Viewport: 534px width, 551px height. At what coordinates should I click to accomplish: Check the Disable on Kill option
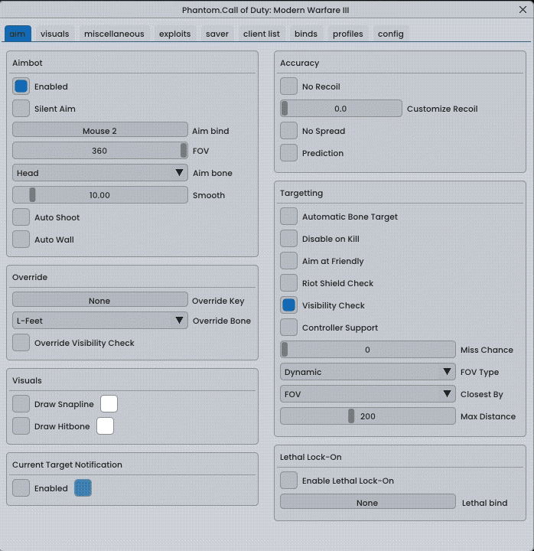click(x=288, y=239)
